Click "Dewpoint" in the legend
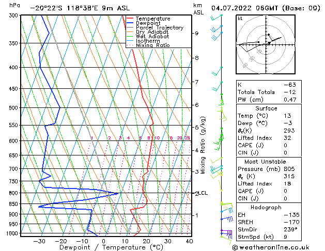The width and height of the screenshot is (325, 251). tap(148, 23)
